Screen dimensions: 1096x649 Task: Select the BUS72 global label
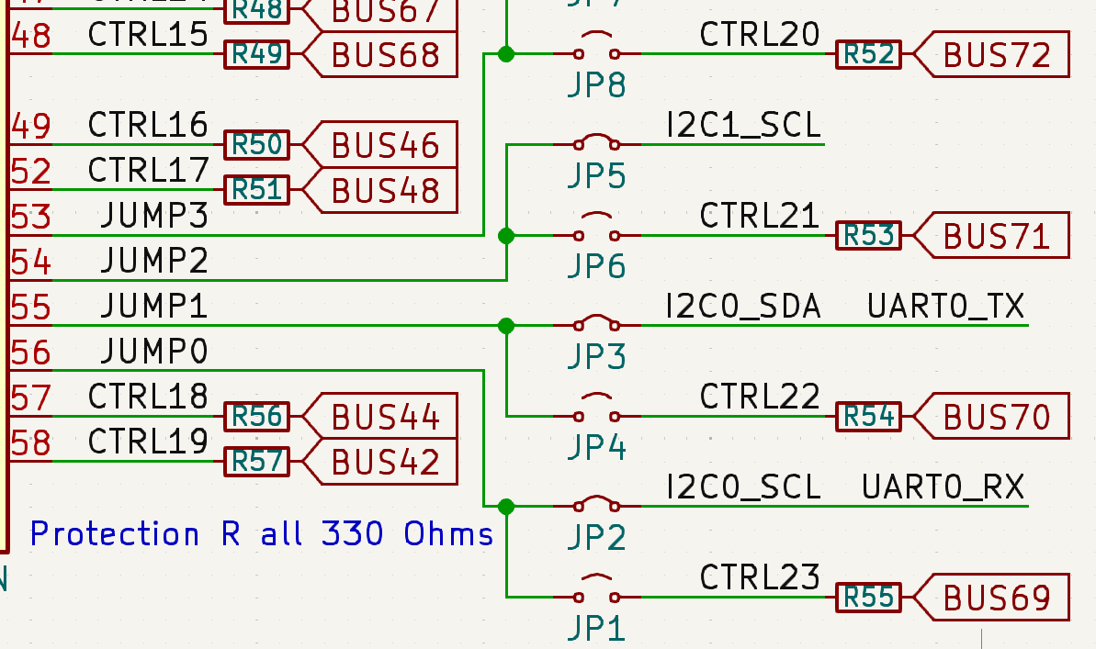996,55
